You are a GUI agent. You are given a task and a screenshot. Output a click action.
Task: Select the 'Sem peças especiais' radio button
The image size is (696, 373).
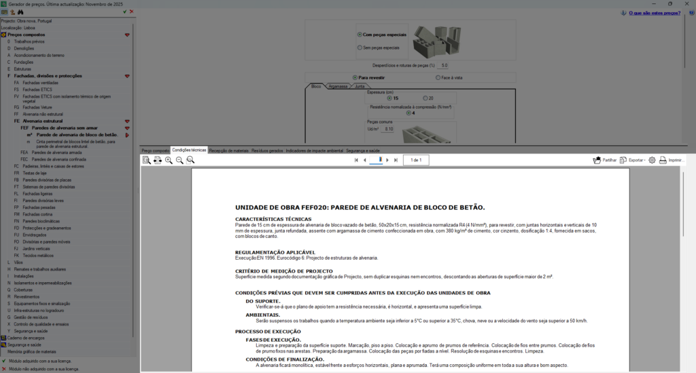tap(360, 47)
